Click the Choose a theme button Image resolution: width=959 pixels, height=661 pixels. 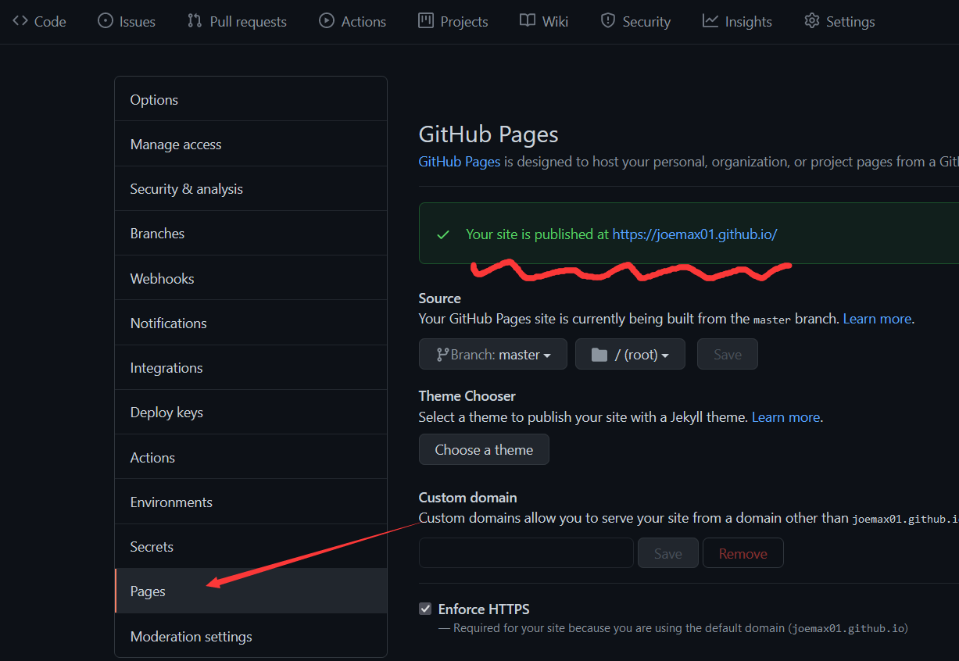484,449
